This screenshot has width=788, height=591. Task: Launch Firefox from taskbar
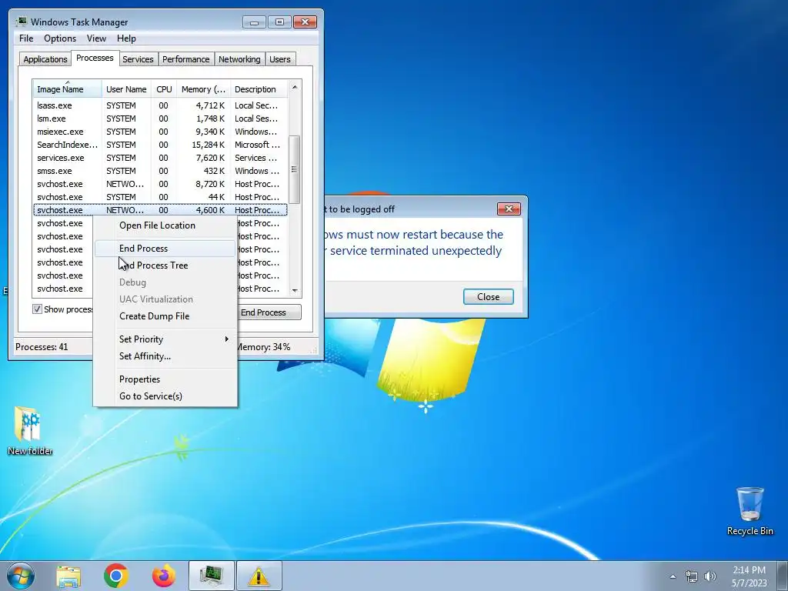pos(164,576)
